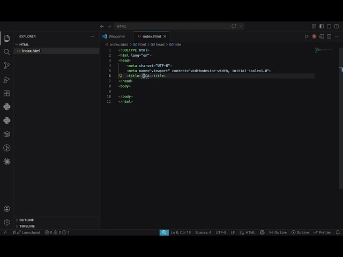Image resolution: width=343 pixels, height=257 pixels.
Task: Open the Accounts menu icon
Action: click(x=7, y=209)
